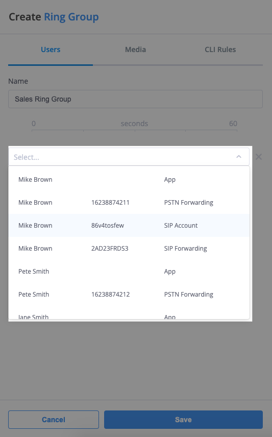Click the X icon beside the select field
This screenshot has width=272, height=437.
[259, 157]
